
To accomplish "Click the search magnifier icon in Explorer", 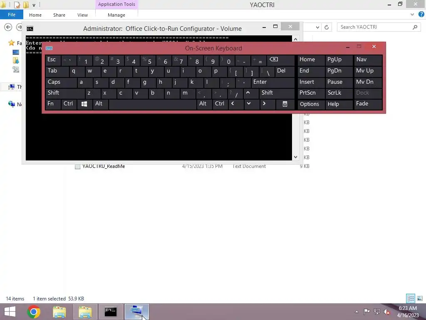I will (415, 27).
